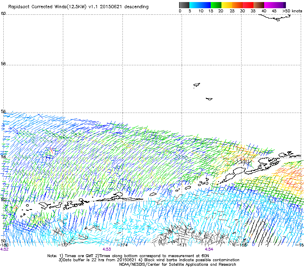Image resolution: width=304 pixels, height=267 pixels.
Task: Click the "25" legend scale value
Action: (x=232, y=11)
